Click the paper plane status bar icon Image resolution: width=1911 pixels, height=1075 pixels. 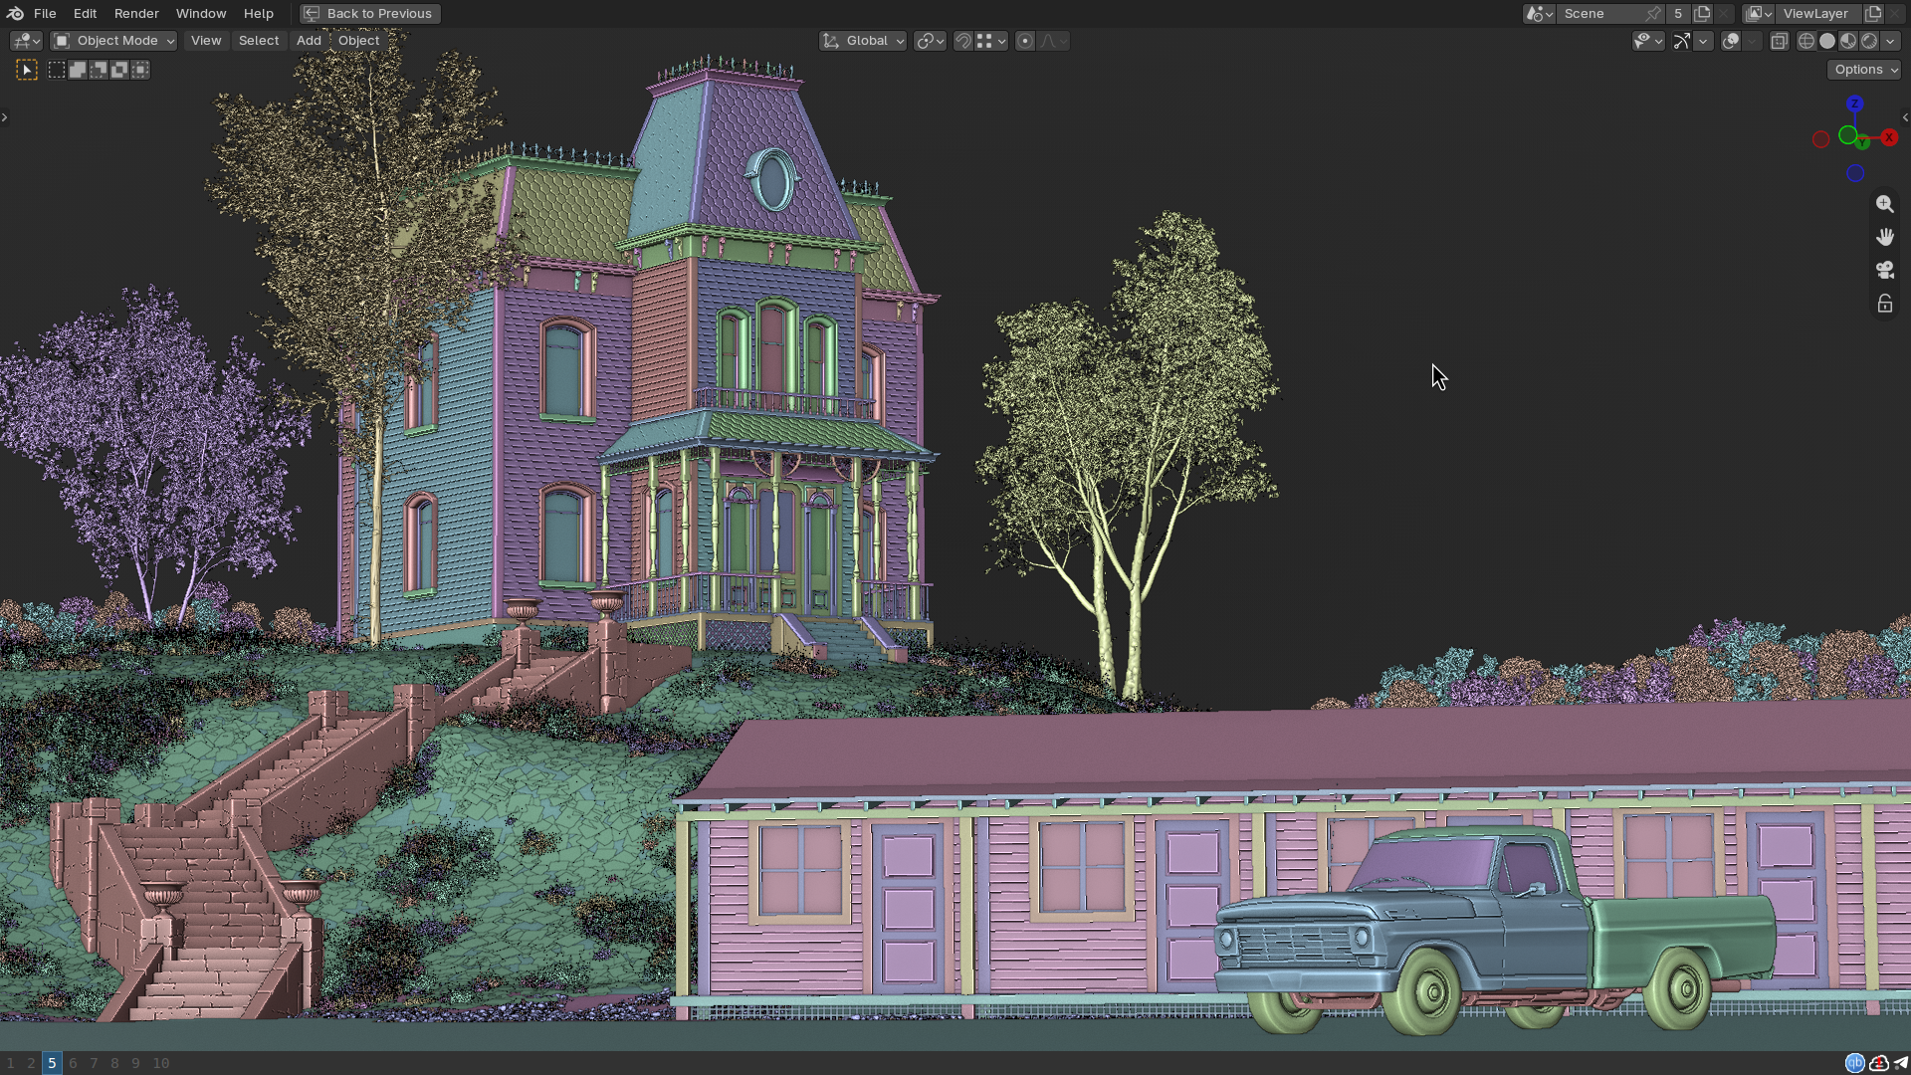coord(1901,1063)
